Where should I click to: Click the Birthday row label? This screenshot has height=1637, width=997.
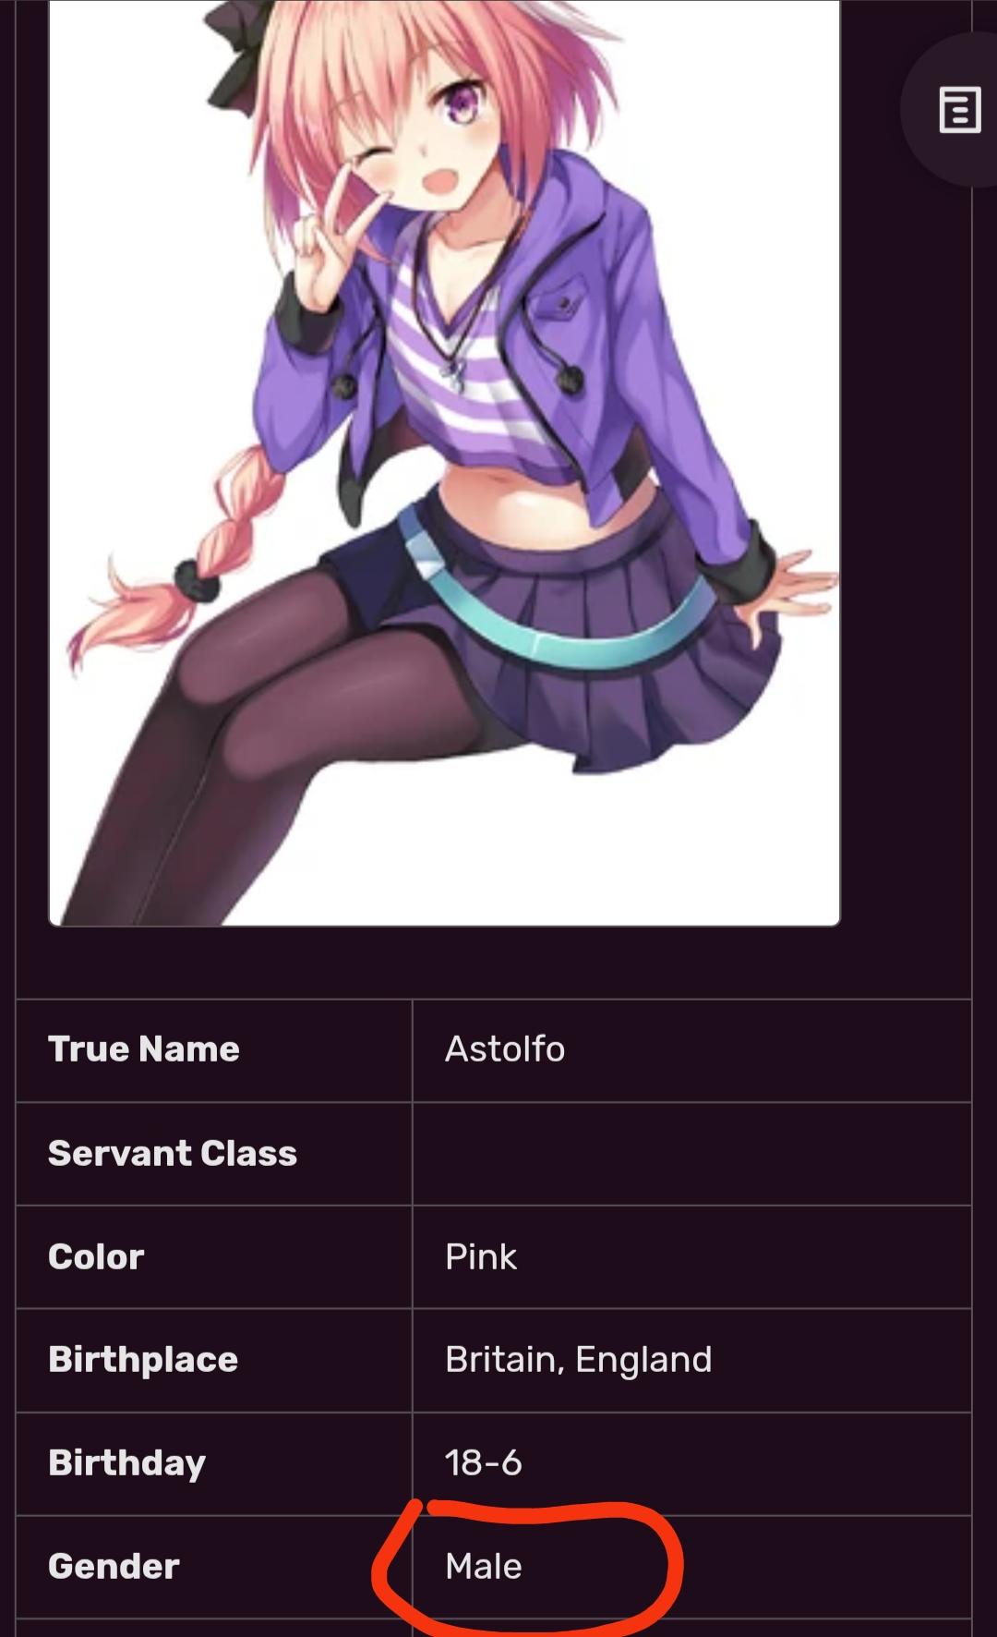pyautogui.click(x=126, y=1463)
